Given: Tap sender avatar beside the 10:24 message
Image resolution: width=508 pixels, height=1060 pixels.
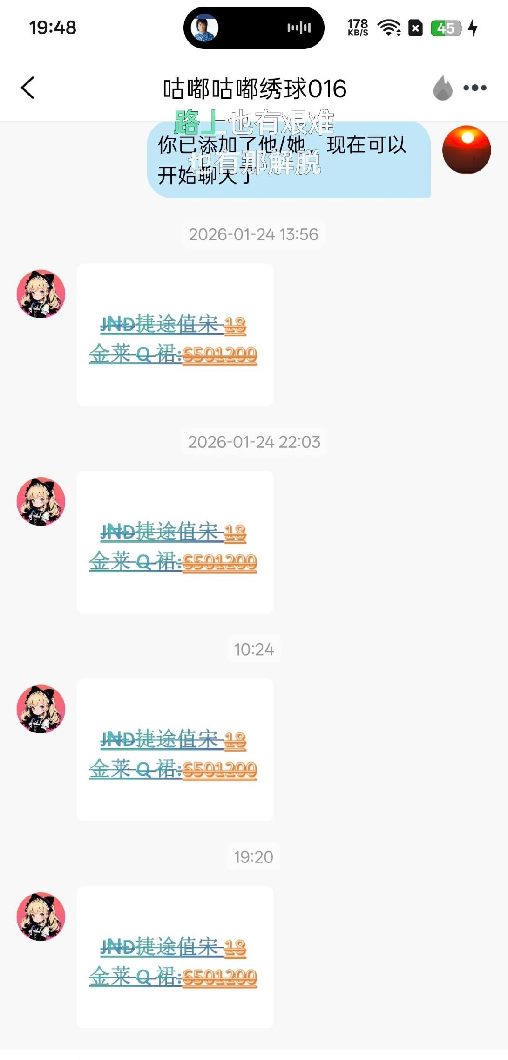Looking at the screenshot, I should 41,709.
